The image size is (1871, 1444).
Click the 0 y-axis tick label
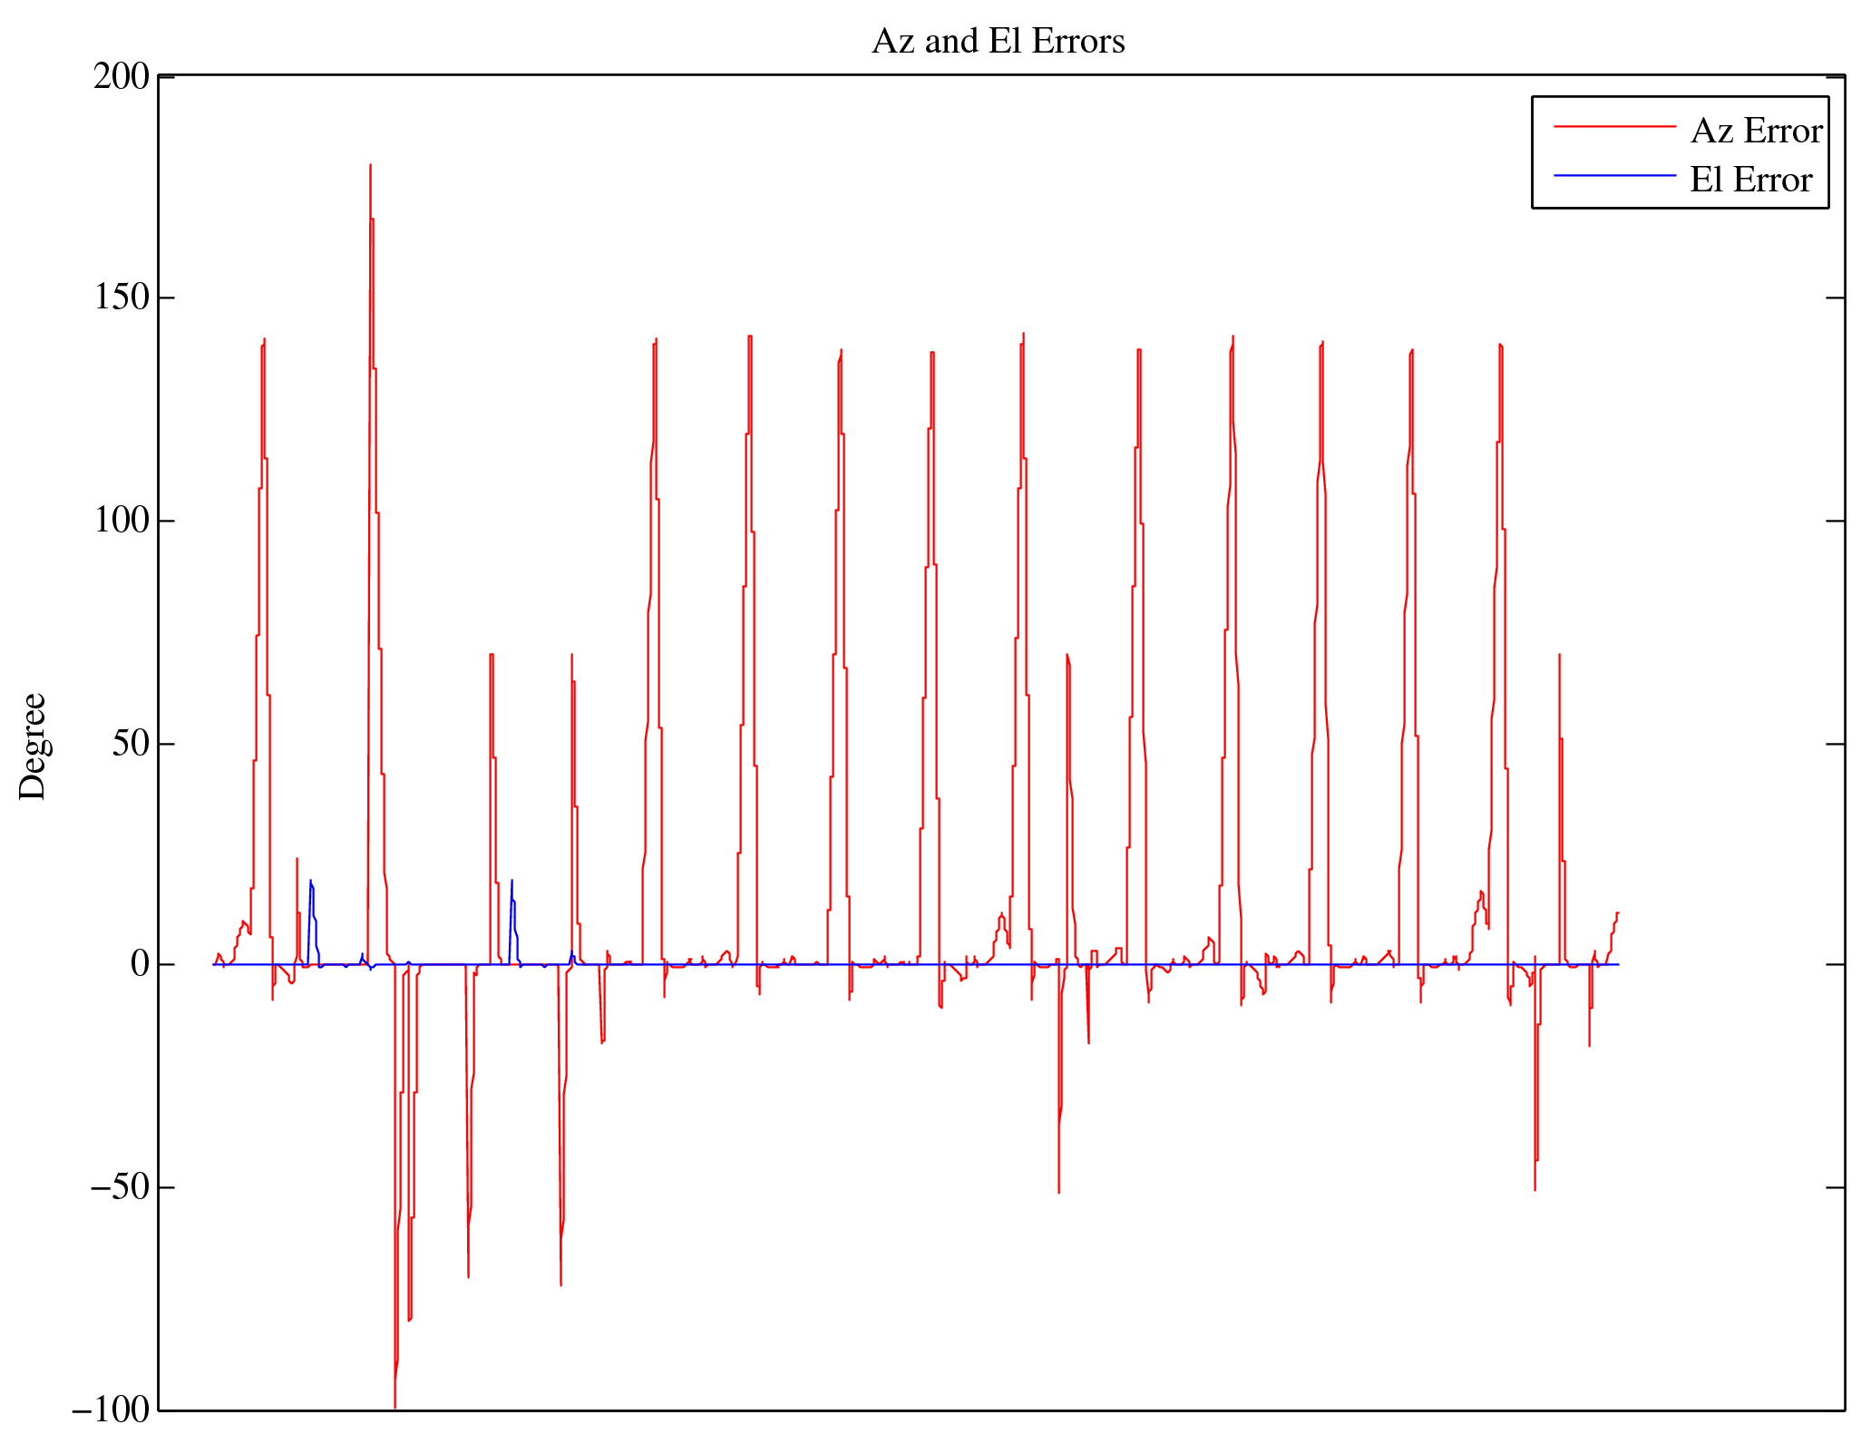(x=140, y=965)
